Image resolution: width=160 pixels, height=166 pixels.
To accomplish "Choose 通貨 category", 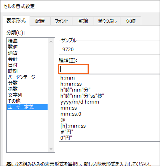I will click(13, 53).
